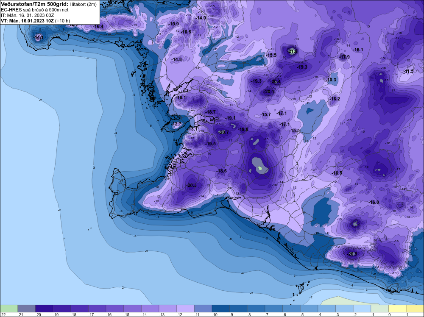Screen dimensions: 424x317
Task: Click the -16.2 temperature value
Action: coord(335,99)
